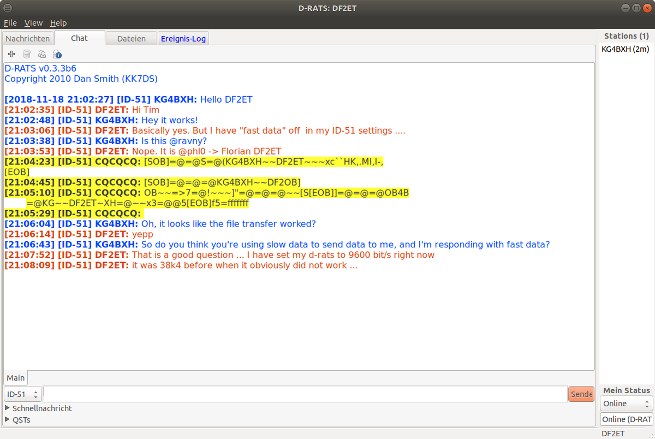Image resolution: width=655 pixels, height=439 pixels.
Task: Open the Help menu
Action: click(x=58, y=23)
